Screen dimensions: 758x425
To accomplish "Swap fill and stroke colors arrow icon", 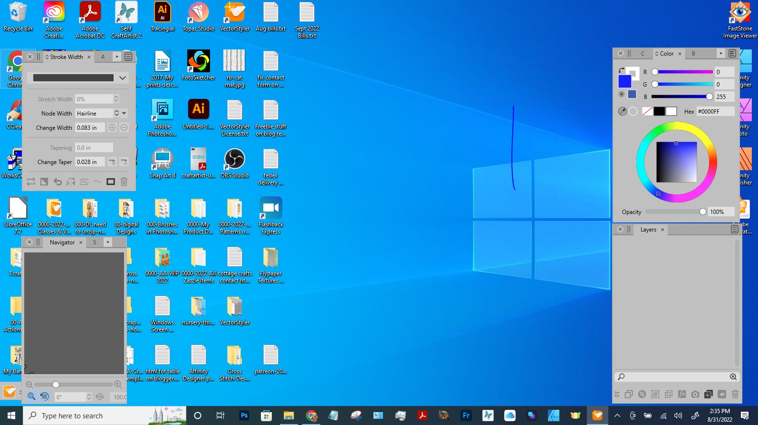I will (621, 71).
